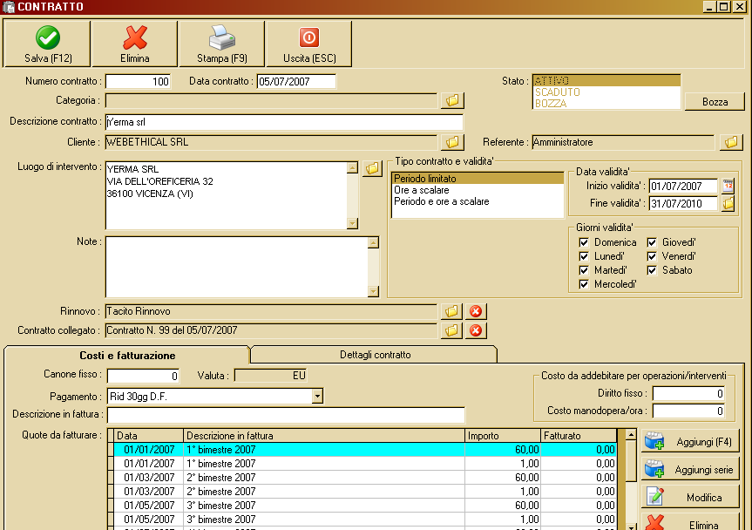Toggle the Mercoledi' checkbox
This screenshot has width=752, height=530.
tap(584, 284)
